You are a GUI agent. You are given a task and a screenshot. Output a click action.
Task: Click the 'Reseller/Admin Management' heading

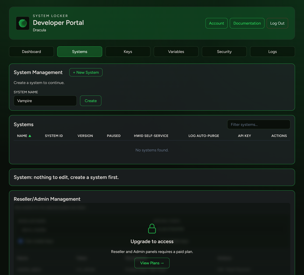tap(47, 199)
